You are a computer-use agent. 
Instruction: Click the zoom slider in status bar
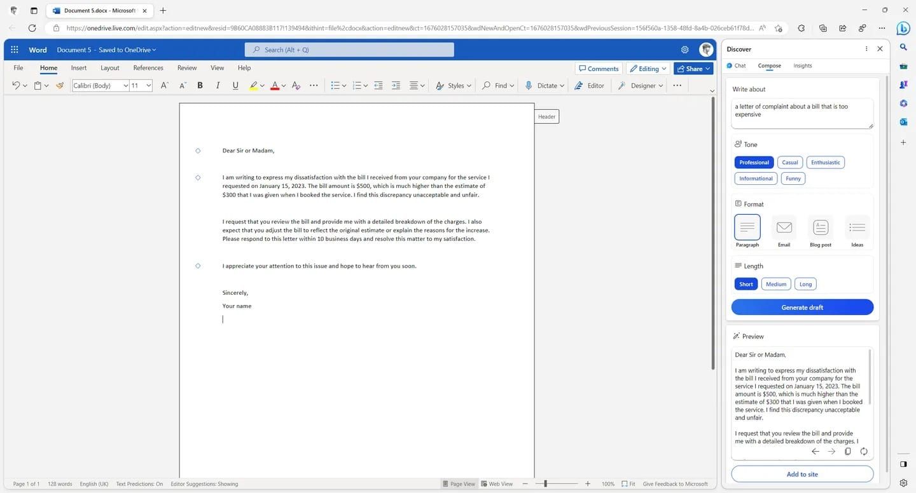point(545,484)
